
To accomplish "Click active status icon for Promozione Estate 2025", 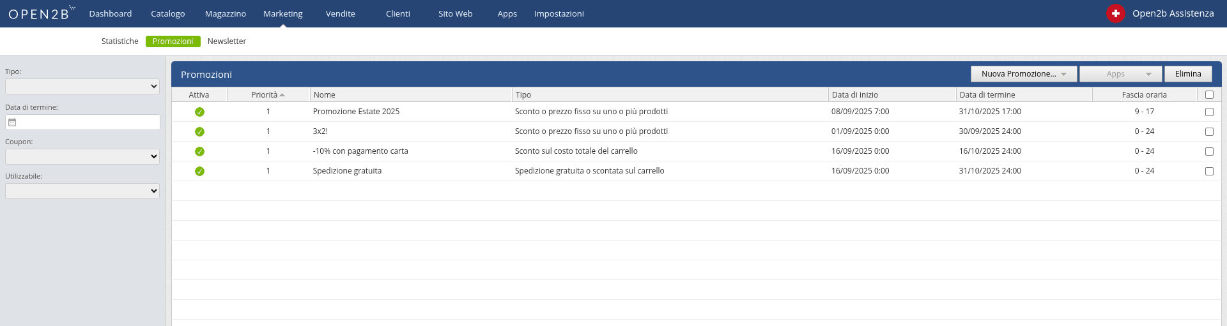I will 199,112.
